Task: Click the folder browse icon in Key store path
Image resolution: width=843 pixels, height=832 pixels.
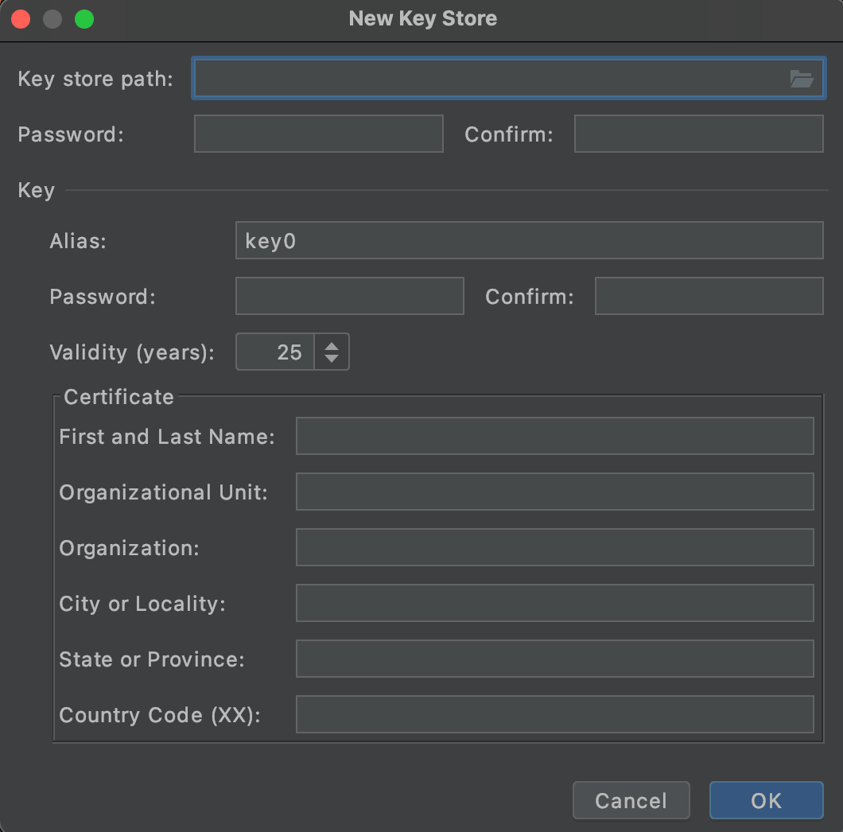Action: coord(801,79)
